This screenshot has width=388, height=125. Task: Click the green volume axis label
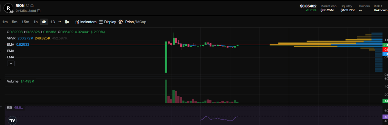pos(385,101)
